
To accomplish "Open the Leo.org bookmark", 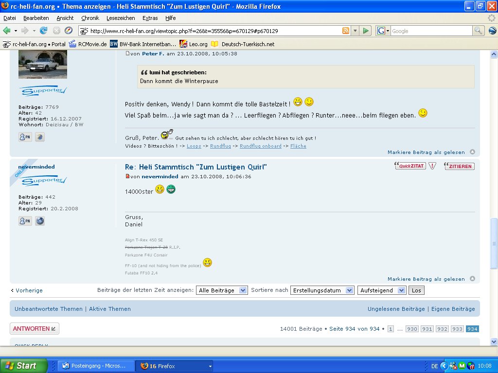I will point(194,44).
